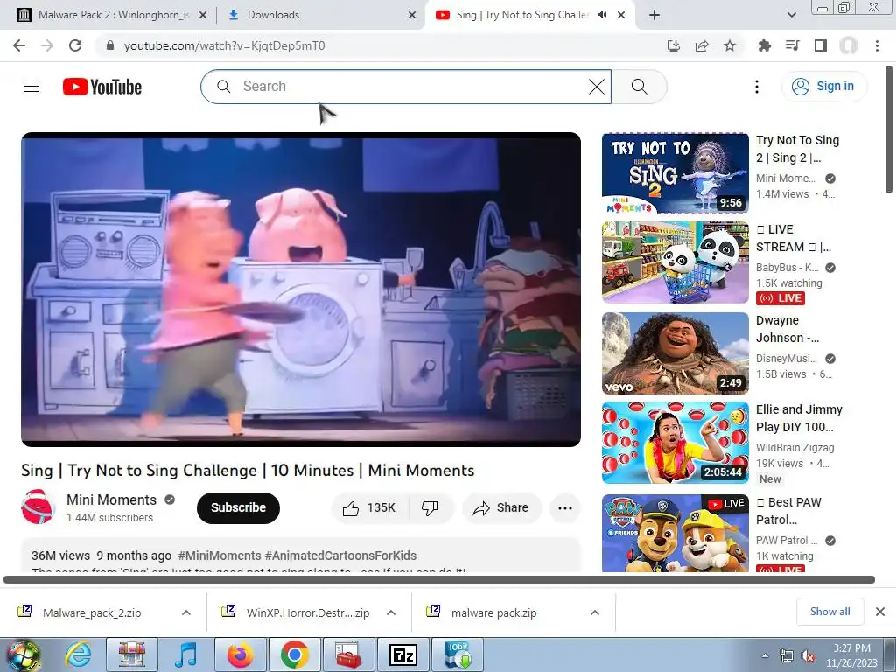Viewport: 896px width, 672px height.
Task: Open Dwayne Johnson video thumbnail
Action: (x=675, y=353)
